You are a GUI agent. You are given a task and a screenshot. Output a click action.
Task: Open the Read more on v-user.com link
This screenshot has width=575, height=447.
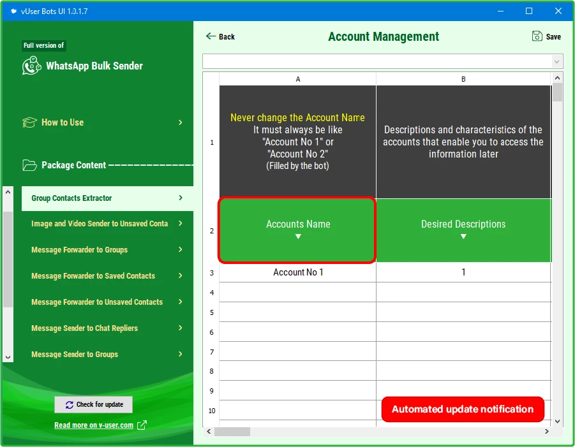pos(94,425)
